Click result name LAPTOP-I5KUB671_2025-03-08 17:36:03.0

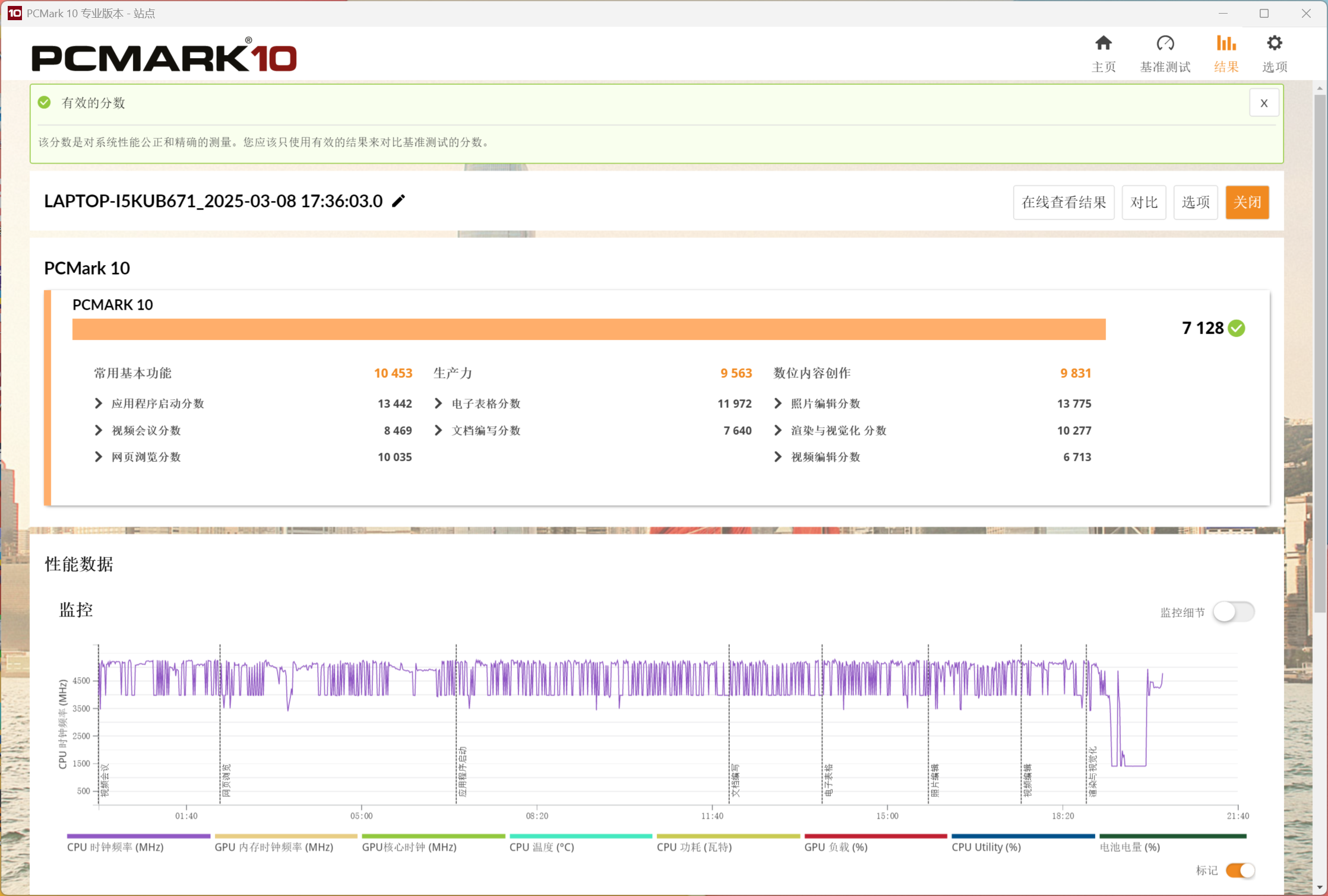(x=213, y=201)
